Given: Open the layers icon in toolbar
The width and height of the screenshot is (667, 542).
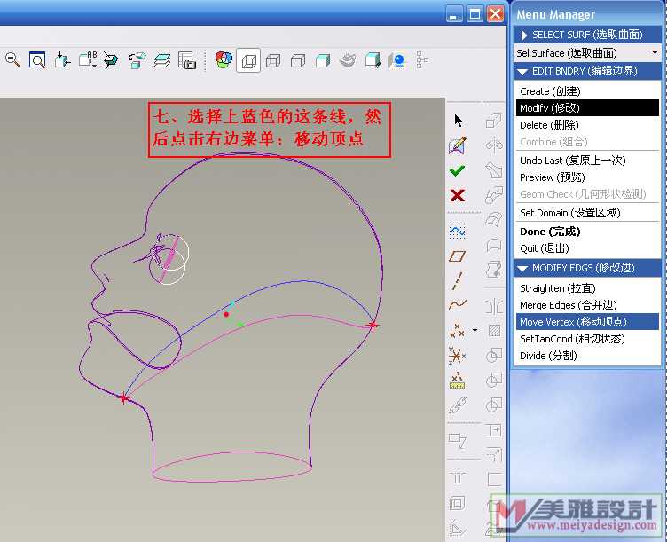Looking at the screenshot, I should 161,60.
